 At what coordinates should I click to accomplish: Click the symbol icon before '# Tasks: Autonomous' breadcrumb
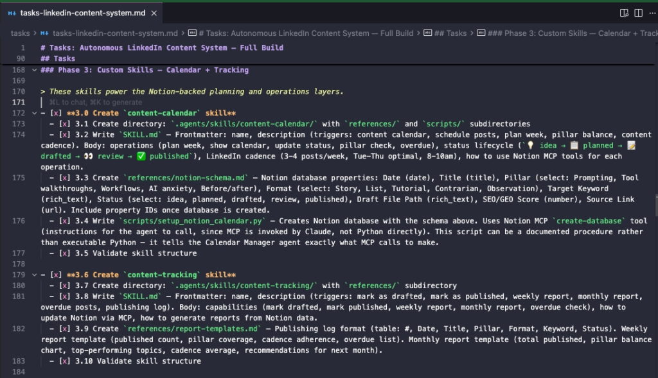coord(192,33)
